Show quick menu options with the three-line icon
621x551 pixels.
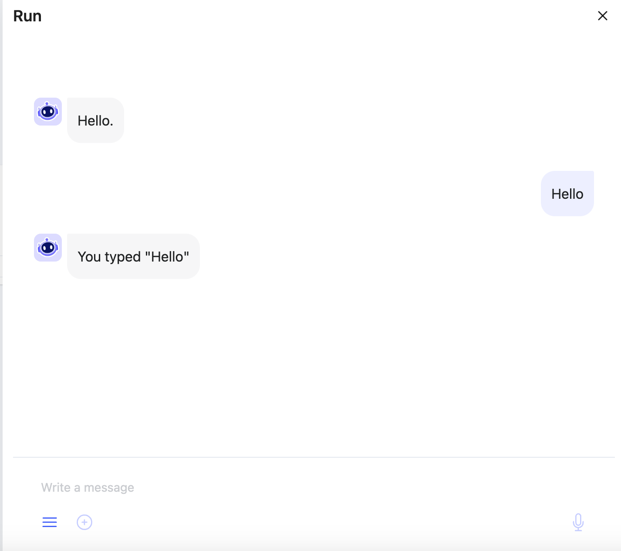(x=50, y=522)
